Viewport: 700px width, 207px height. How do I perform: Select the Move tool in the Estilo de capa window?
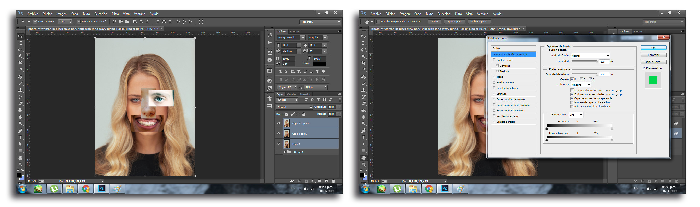pos(364,36)
